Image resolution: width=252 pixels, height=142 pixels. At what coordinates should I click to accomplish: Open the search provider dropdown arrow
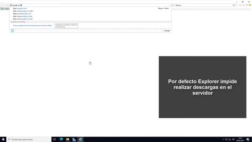(x=236, y=5)
